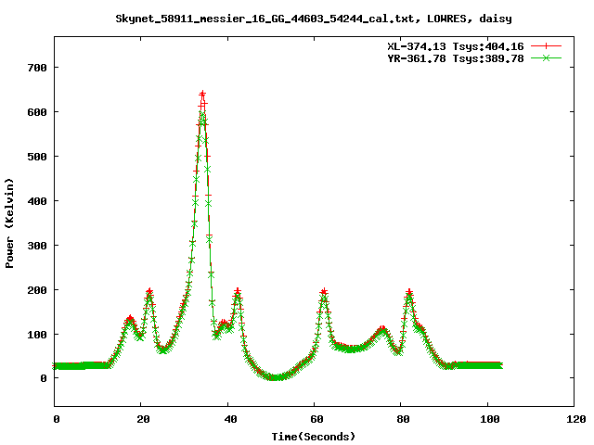The height and width of the screenshot is (445, 594).
Task: Click the x-axis tick label 100
Action: click(x=490, y=419)
